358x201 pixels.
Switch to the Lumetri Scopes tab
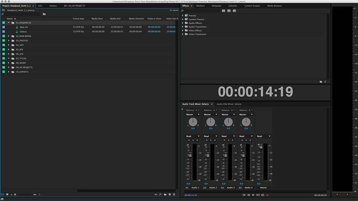click(252, 6)
